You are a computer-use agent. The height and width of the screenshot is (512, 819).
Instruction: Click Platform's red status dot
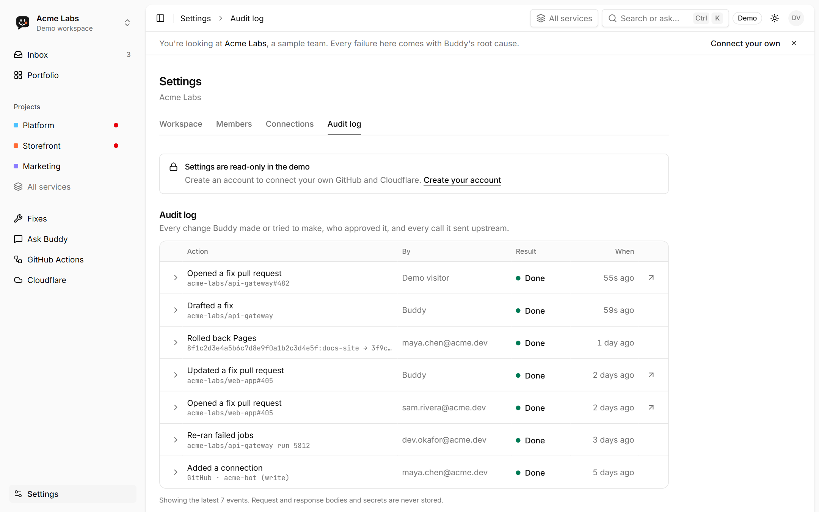[x=116, y=125]
